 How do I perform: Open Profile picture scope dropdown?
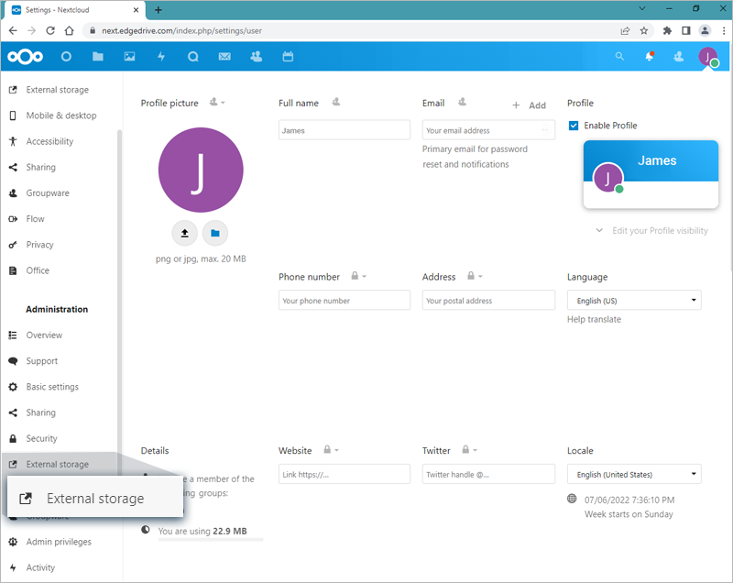(x=217, y=102)
